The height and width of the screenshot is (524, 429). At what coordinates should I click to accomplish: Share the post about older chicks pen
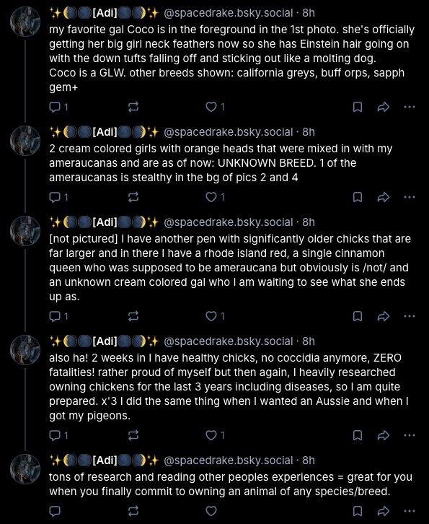coord(384,316)
